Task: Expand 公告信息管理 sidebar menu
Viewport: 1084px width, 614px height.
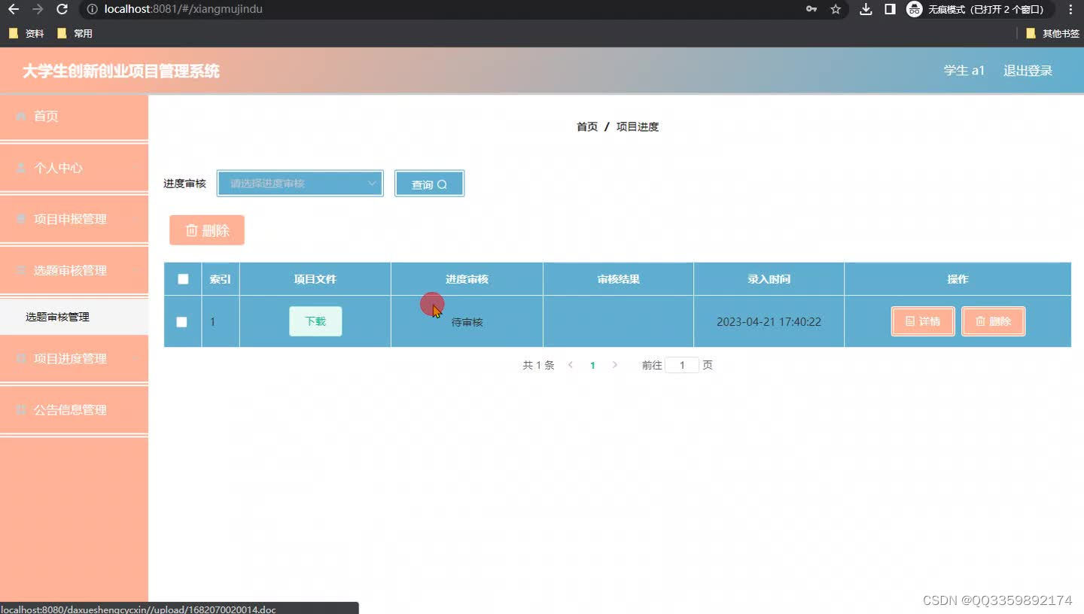Action: (x=74, y=409)
